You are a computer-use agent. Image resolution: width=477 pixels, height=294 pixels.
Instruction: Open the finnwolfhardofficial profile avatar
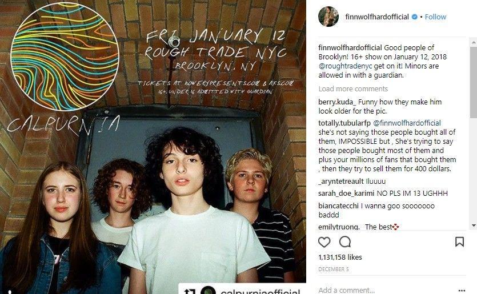click(x=328, y=17)
